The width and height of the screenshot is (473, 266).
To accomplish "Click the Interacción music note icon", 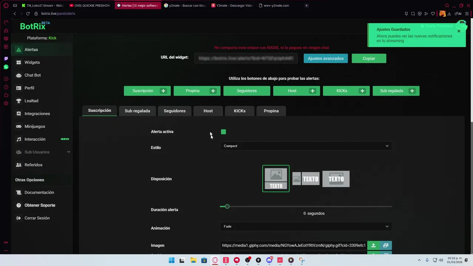I will [18, 139].
